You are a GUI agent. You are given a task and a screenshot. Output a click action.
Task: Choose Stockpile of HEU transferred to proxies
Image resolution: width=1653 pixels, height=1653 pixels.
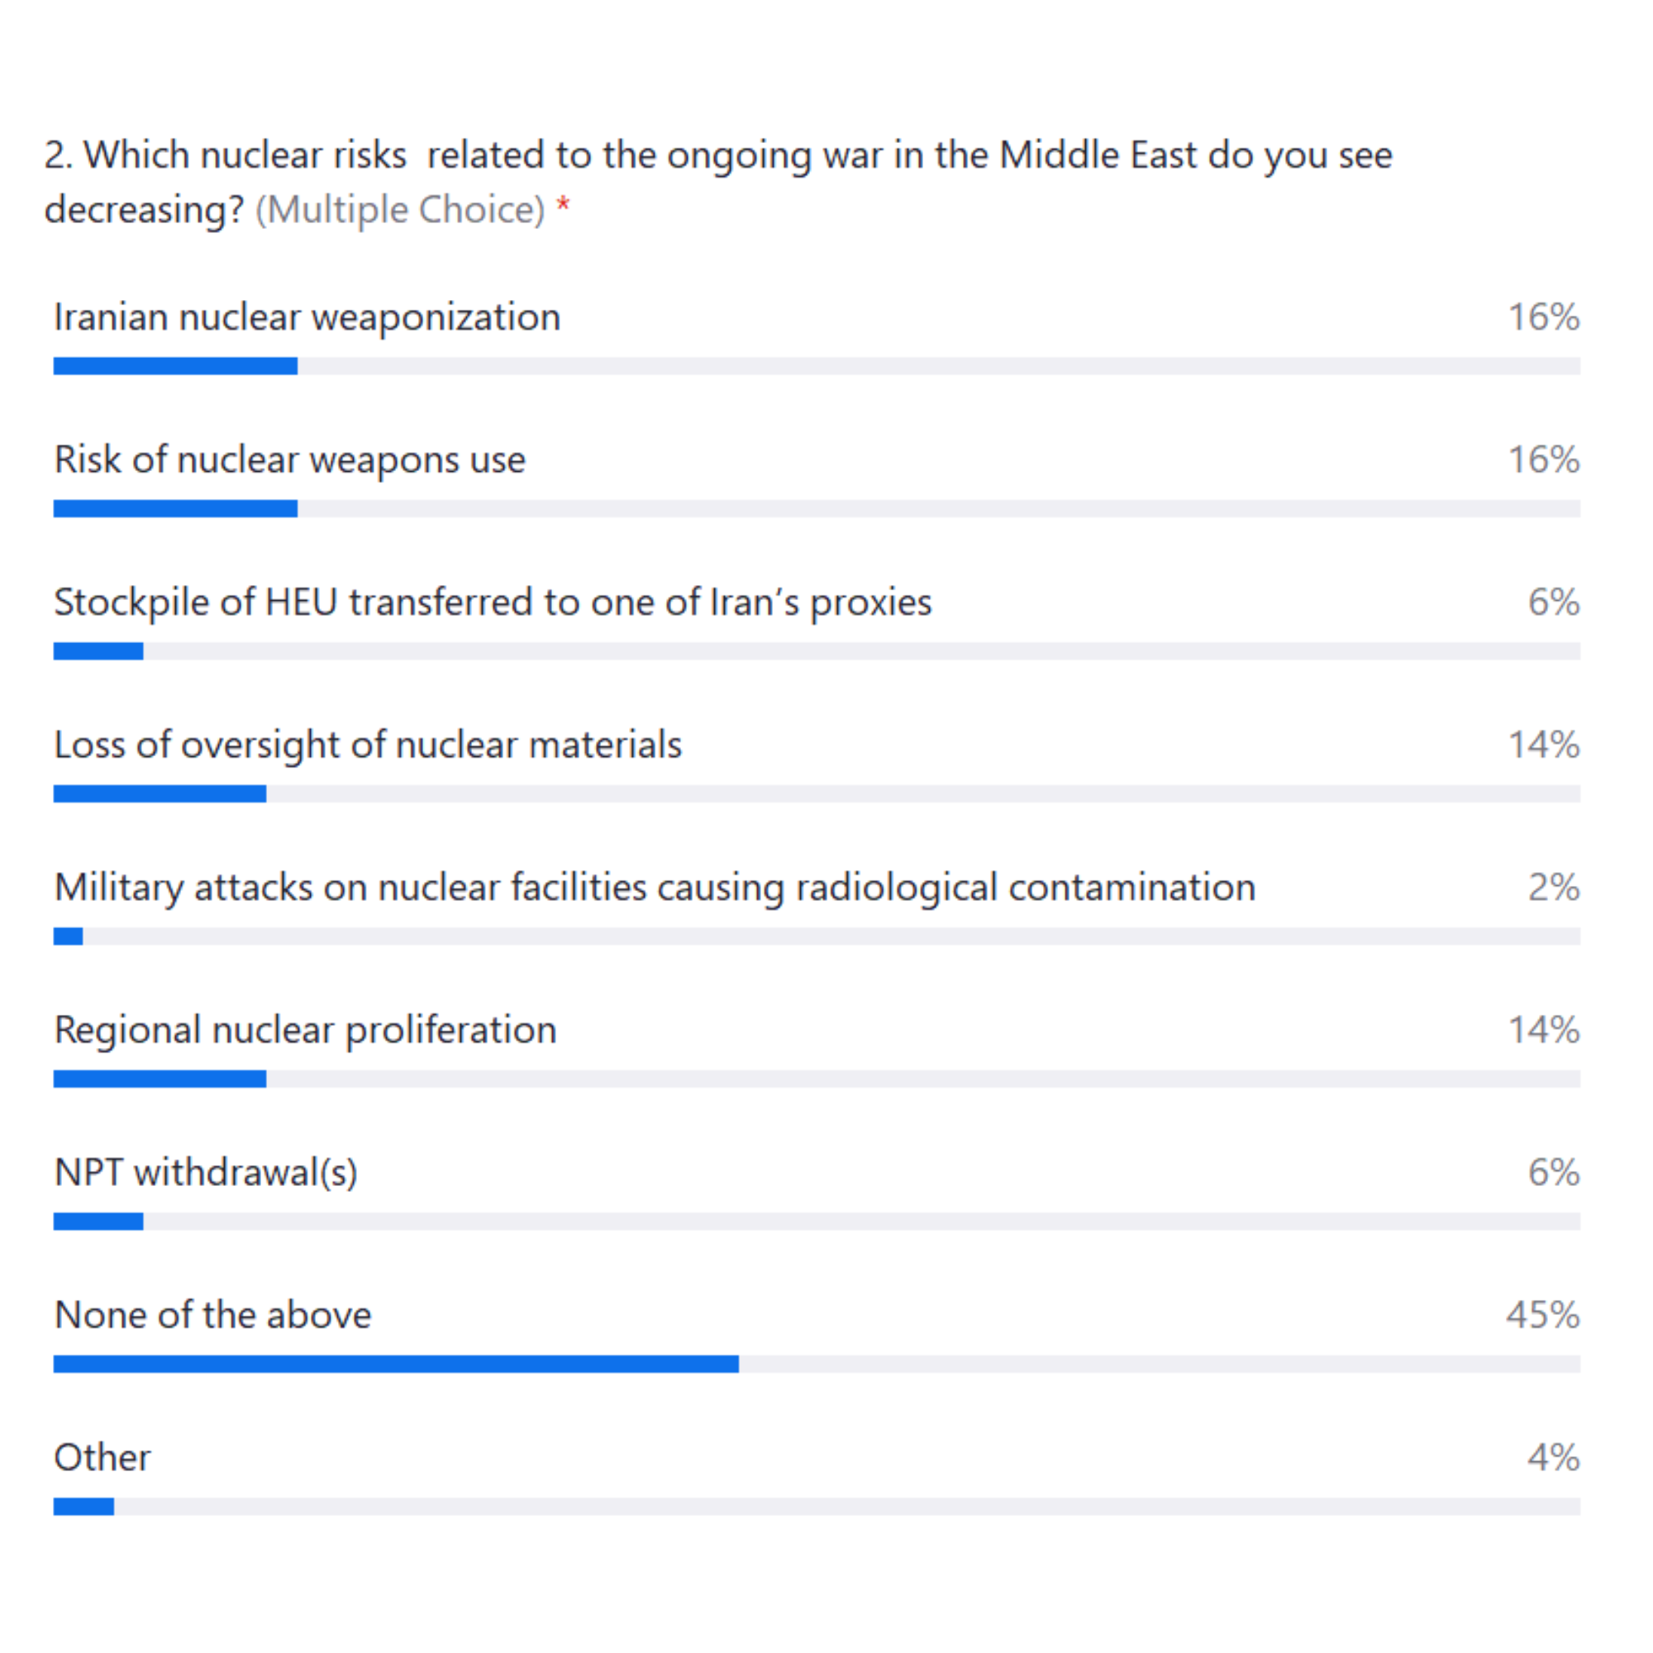pos(492,603)
